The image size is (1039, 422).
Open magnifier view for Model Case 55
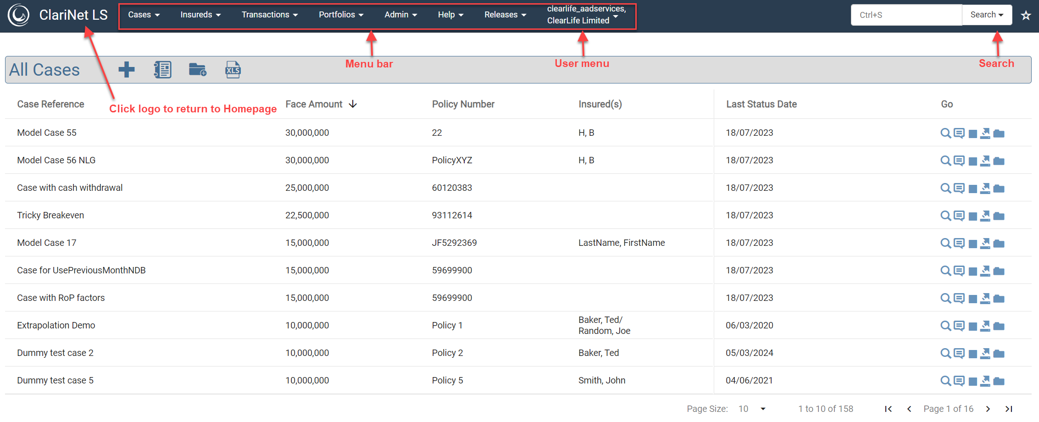point(945,133)
